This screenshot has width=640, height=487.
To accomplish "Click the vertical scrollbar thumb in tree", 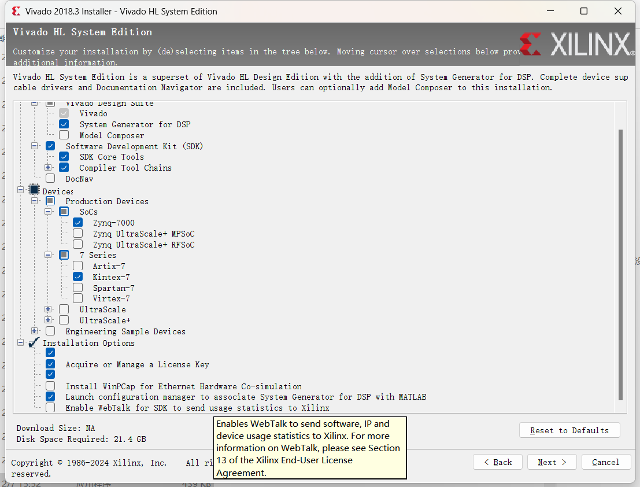I will click(620, 264).
